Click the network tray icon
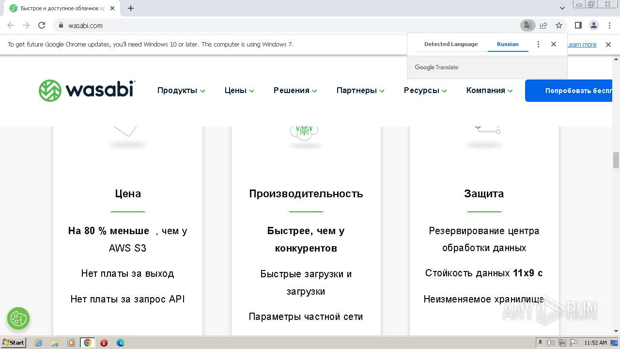620x349 pixels. point(562,343)
